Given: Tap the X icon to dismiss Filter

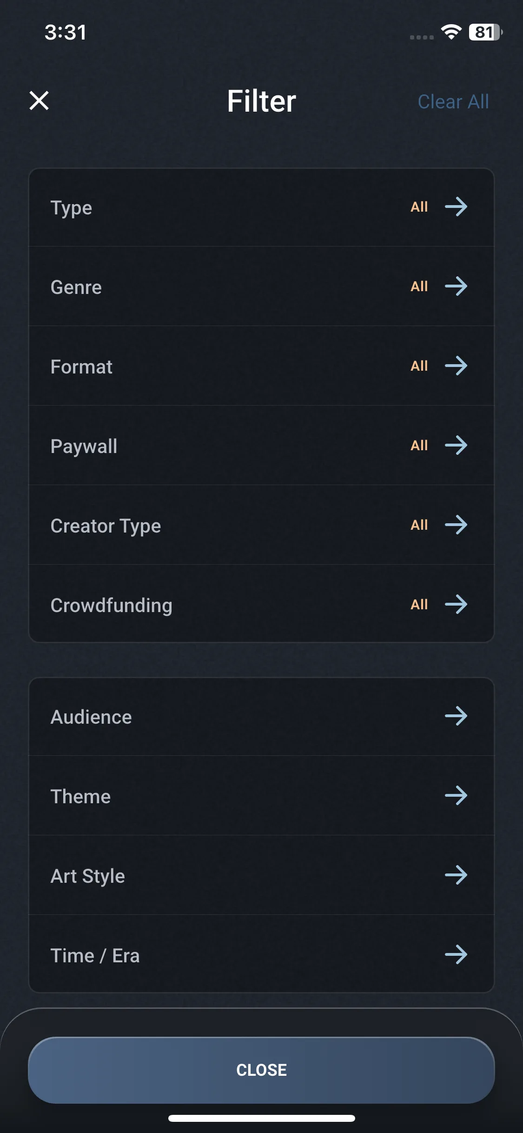Looking at the screenshot, I should [39, 100].
